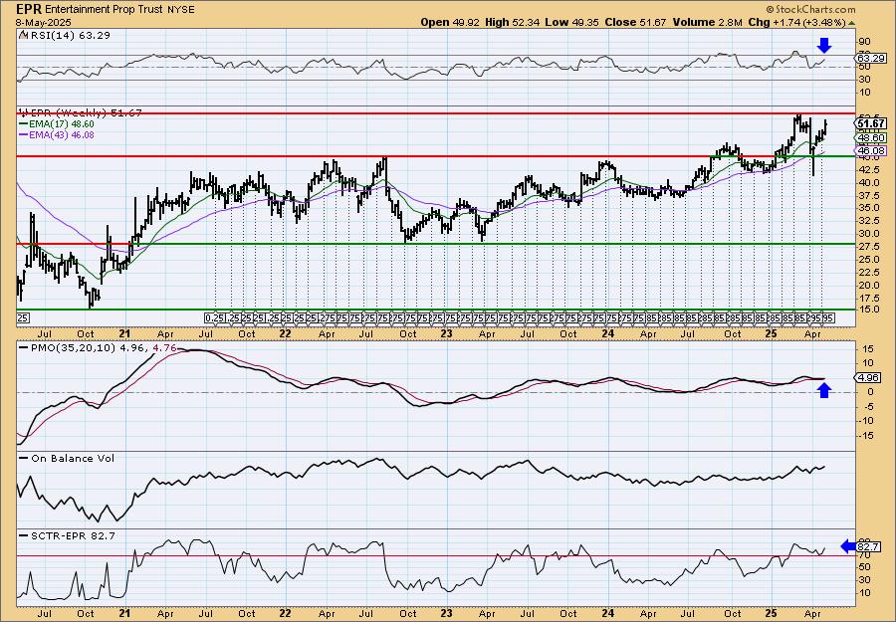Viewport: 896px width, 622px height.
Task: Select the EMA(43) 46.08 legend entry
Action: (56, 134)
